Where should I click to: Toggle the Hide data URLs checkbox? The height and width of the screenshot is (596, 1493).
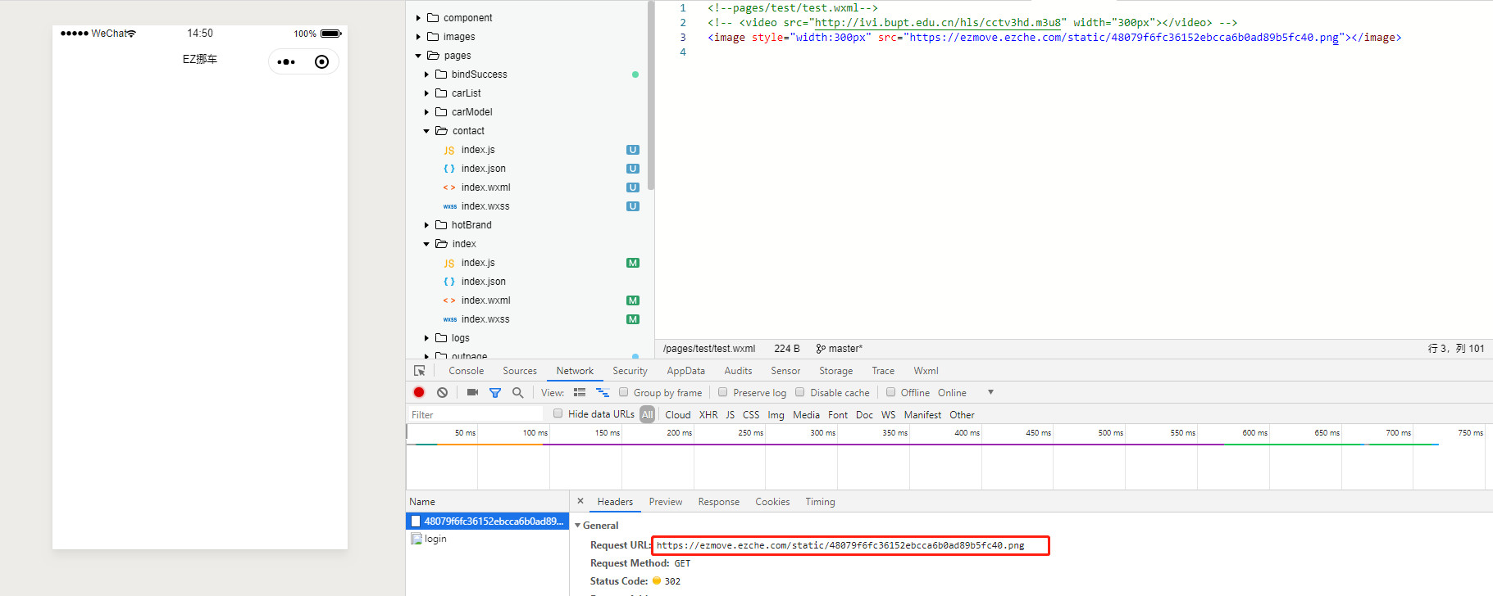coord(558,413)
